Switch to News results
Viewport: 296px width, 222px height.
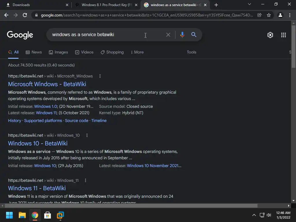click(x=34, y=52)
